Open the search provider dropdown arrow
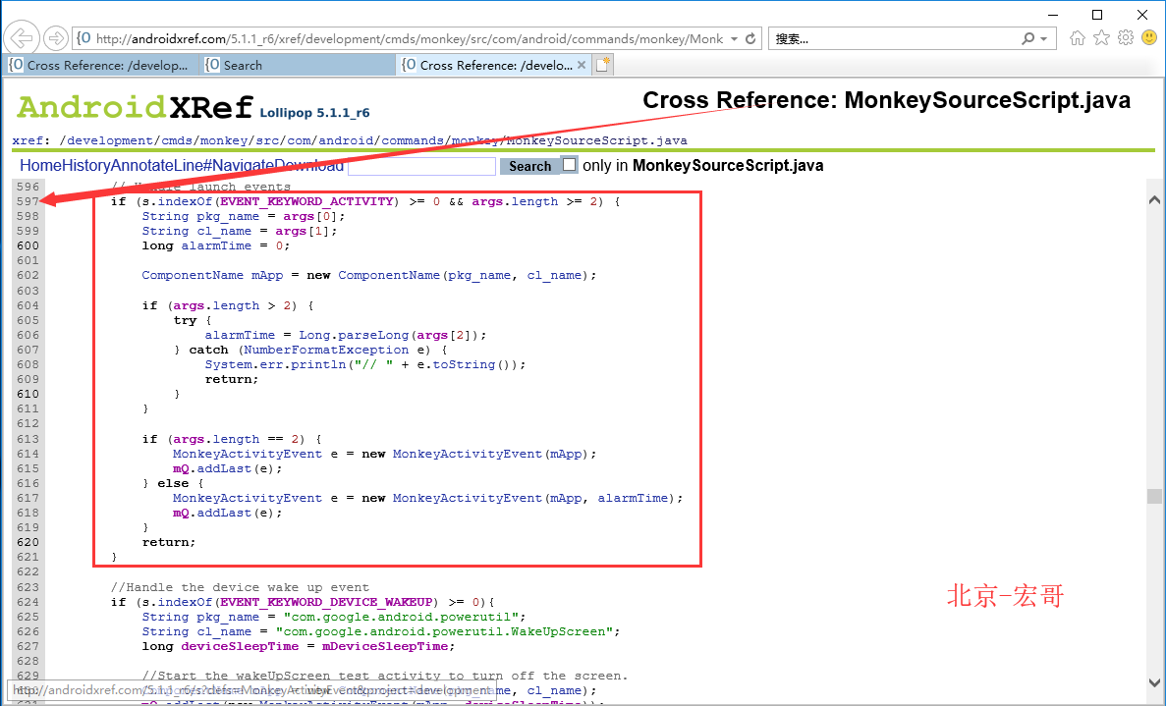This screenshot has height=706, width=1166. (x=1044, y=38)
